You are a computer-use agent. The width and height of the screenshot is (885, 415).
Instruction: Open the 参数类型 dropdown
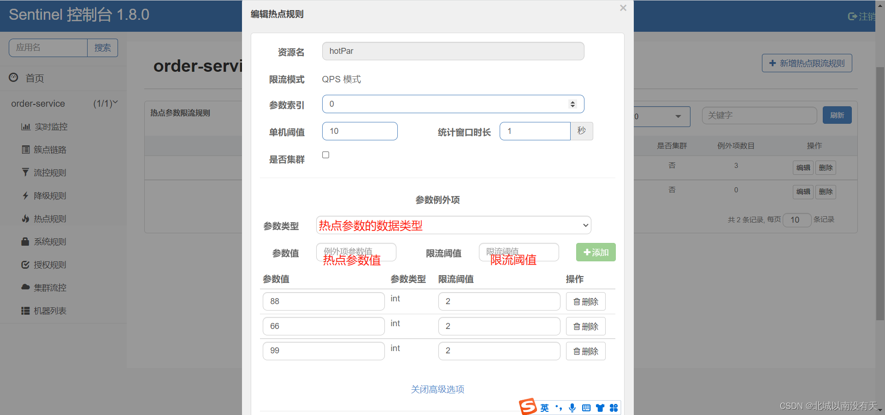pos(454,225)
